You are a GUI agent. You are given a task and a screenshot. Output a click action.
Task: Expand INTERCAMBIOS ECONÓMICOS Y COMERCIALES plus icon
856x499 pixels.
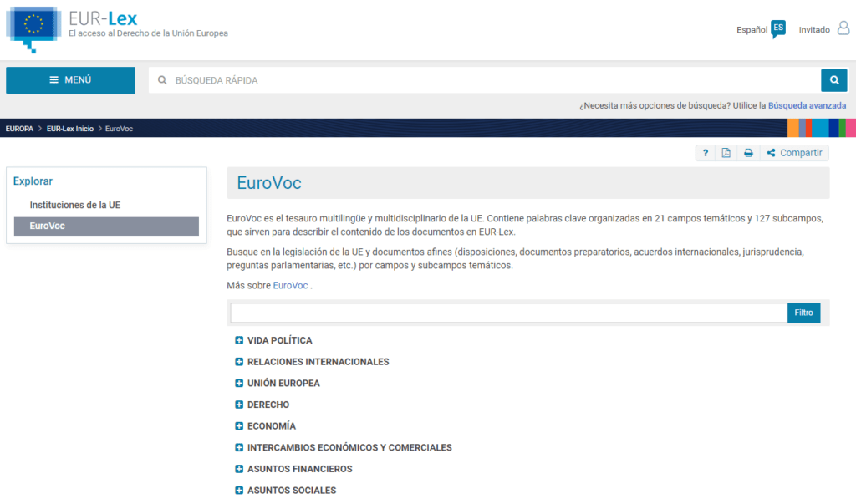pyautogui.click(x=239, y=447)
